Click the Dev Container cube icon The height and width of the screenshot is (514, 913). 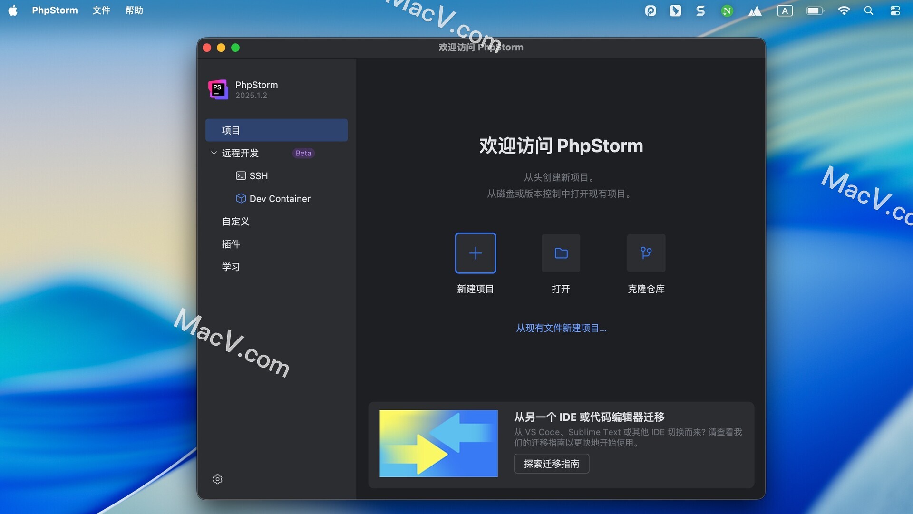coord(241,198)
